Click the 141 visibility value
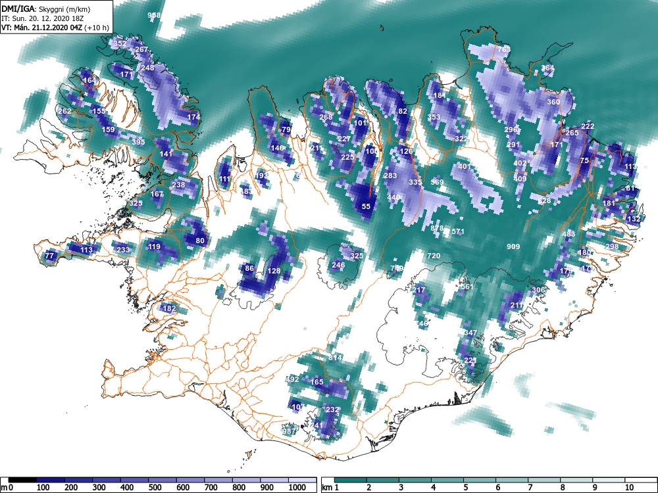The height and width of the screenshot is (493, 658). [166, 154]
